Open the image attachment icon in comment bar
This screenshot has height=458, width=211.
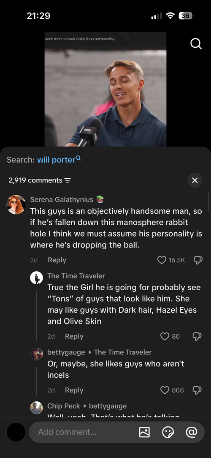[x=144, y=432]
